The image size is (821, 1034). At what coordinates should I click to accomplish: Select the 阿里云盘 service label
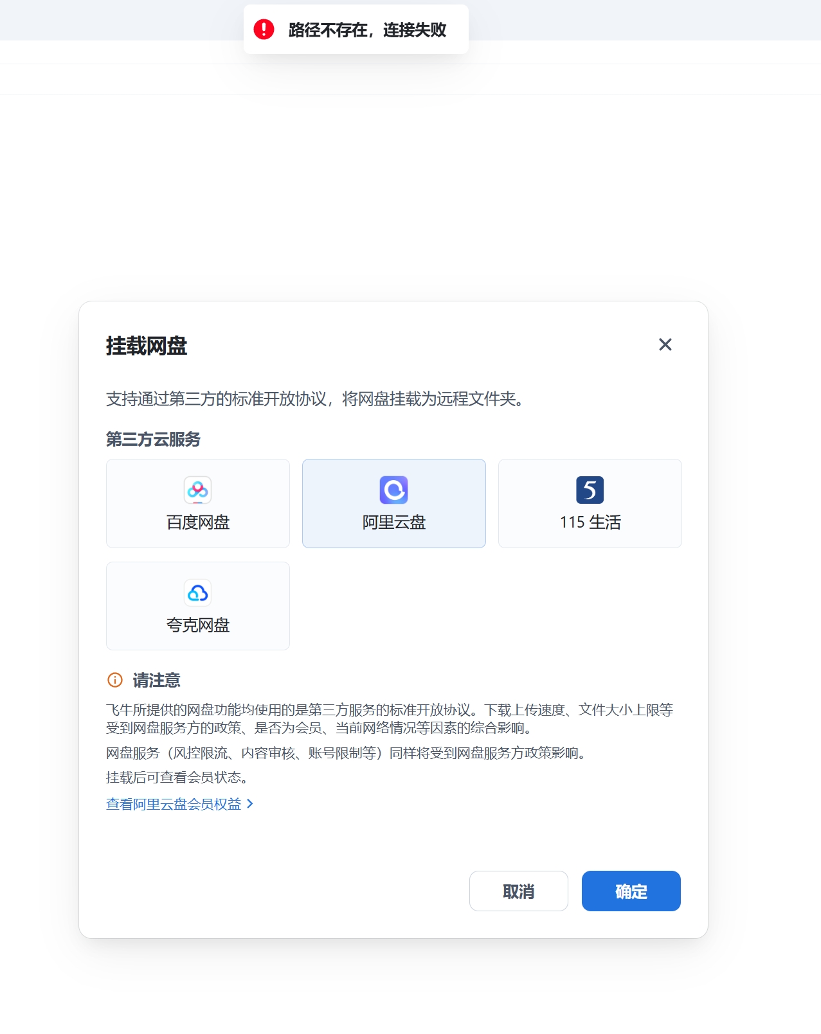[x=394, y=522]
